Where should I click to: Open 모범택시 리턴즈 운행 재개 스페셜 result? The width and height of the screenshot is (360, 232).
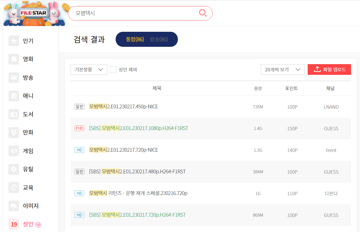point(138,193)
